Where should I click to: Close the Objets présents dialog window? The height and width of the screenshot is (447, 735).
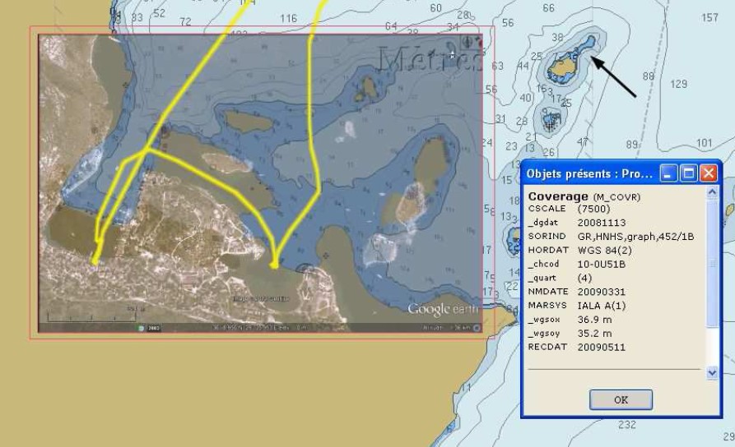tap(709, 173)
